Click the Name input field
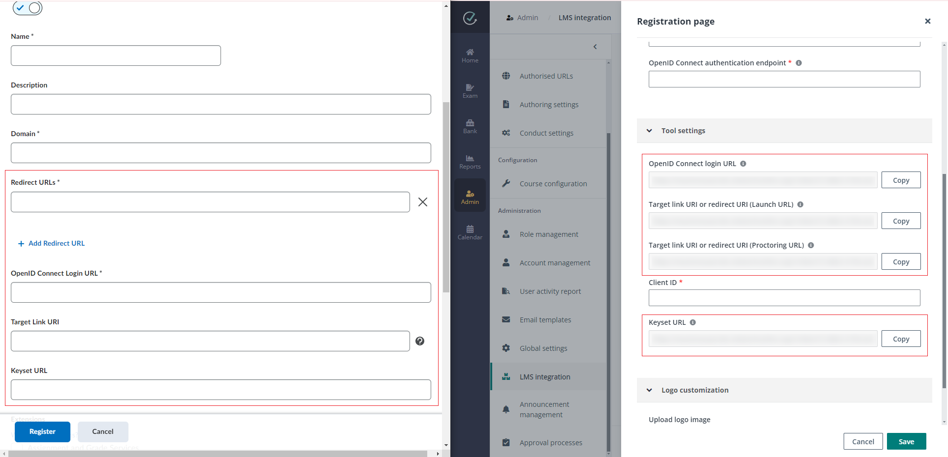 (116, 56)
